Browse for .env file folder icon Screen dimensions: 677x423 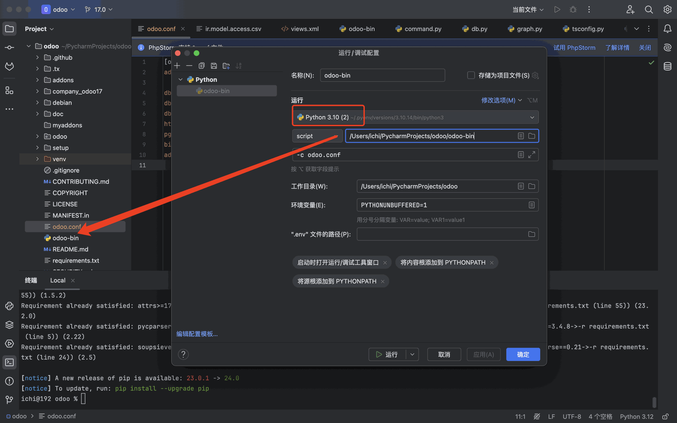tap(532, 234)
